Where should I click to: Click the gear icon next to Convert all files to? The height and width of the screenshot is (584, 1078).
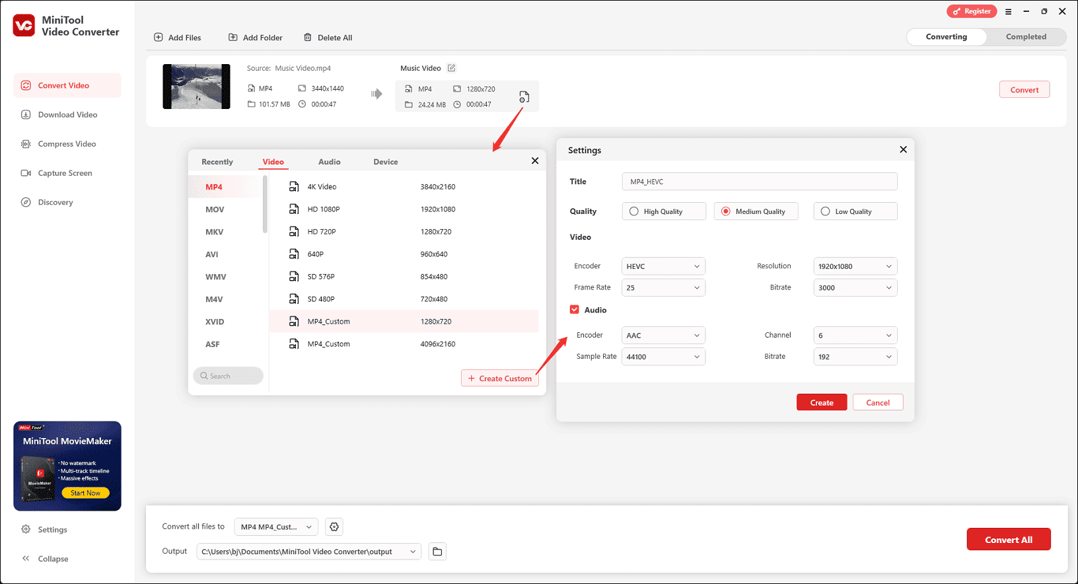click(334, 527)
